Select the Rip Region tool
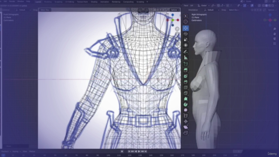 tap(186, 133)
